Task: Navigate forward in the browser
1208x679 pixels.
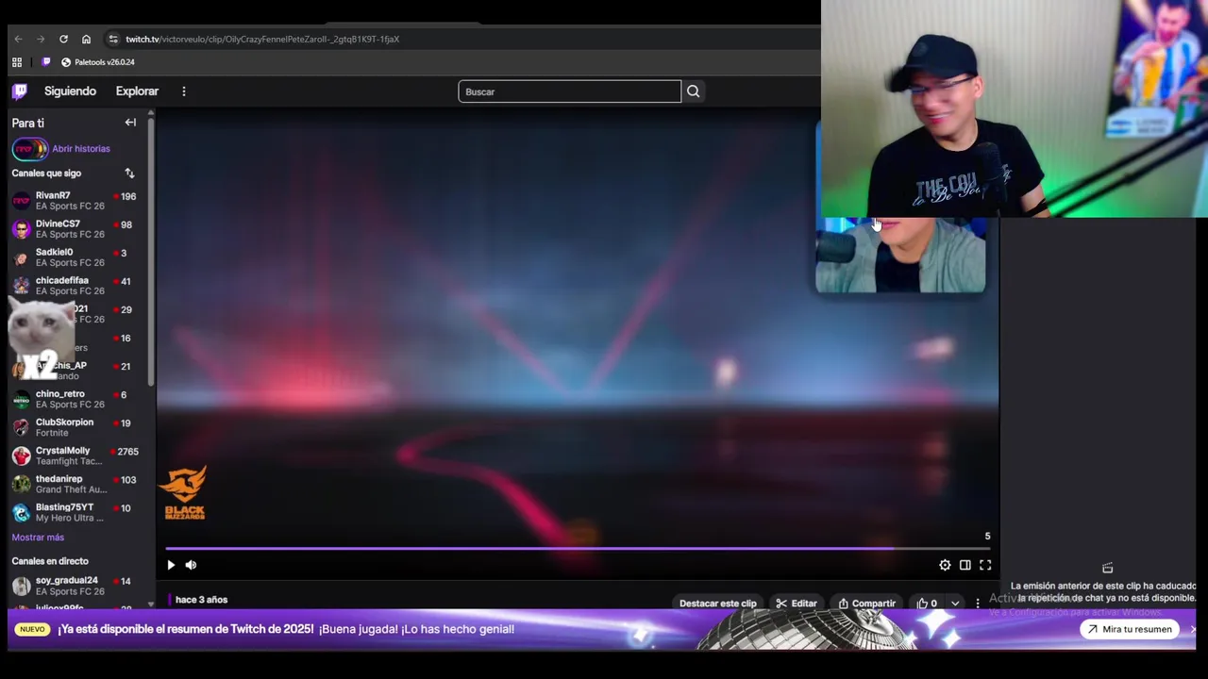Action: pyautogui.click(x=41, y=39)
